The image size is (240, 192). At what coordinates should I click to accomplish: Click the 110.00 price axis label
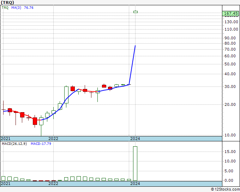tap(231, 29)
